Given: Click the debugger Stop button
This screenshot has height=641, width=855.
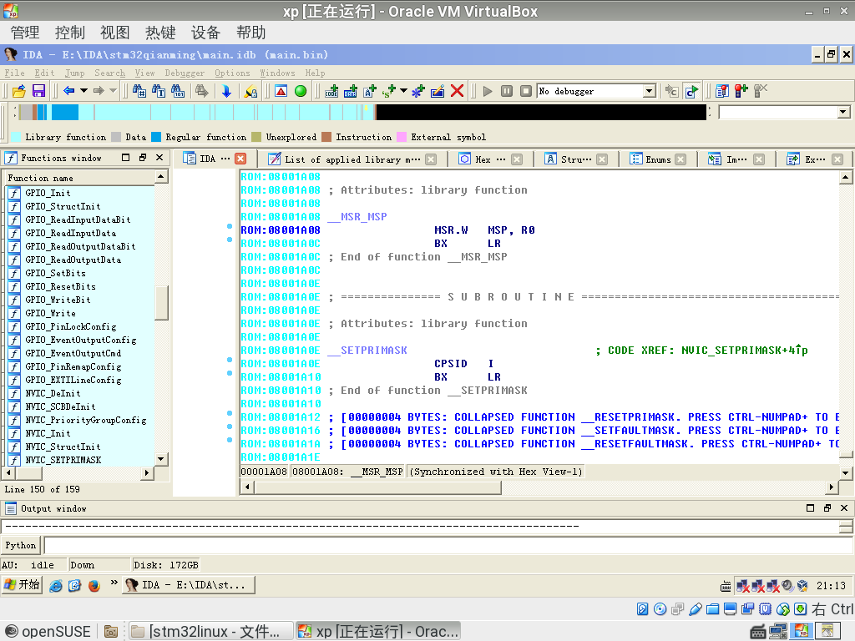Looking at the screenshot, I should 526,91.
